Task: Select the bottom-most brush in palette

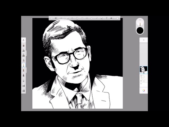Action: point(24,90)
